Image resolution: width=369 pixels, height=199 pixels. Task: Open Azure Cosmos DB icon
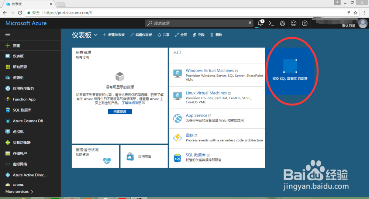coord(8,121)
